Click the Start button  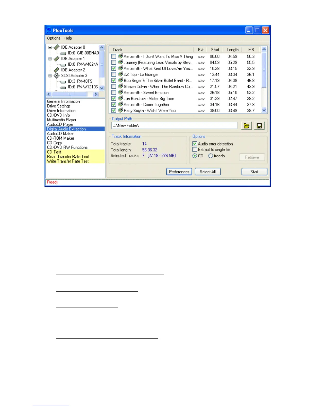coord(254,172)
